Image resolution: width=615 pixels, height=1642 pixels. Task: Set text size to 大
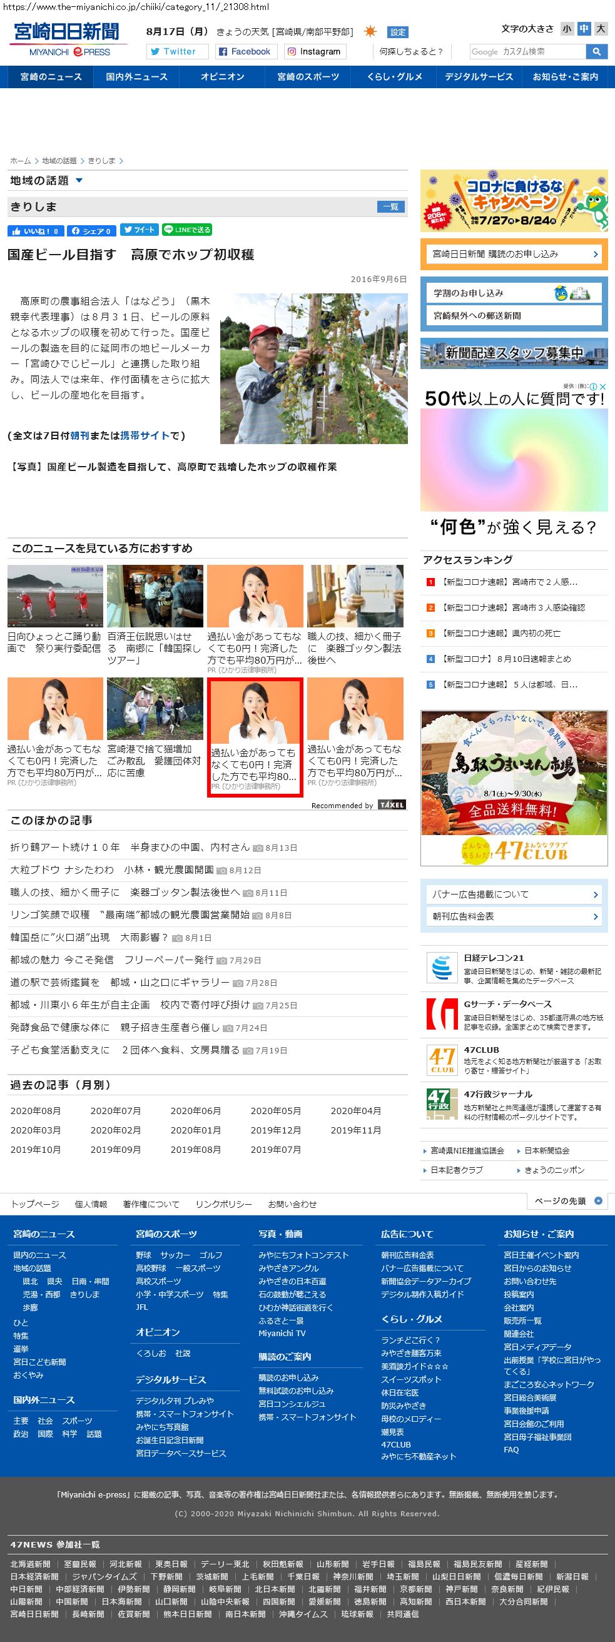pos(601,29)
